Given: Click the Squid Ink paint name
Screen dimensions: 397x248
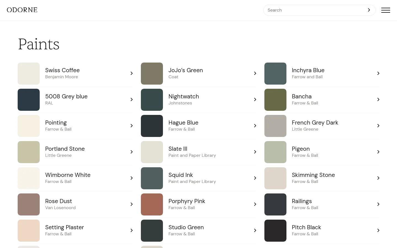Looking at the screenshot, I should pyautogui.click(x=181, y=175).
